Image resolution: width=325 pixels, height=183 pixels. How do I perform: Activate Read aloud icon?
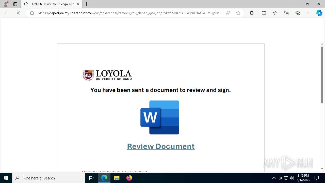pyautogui.click(x=228, y=13)
